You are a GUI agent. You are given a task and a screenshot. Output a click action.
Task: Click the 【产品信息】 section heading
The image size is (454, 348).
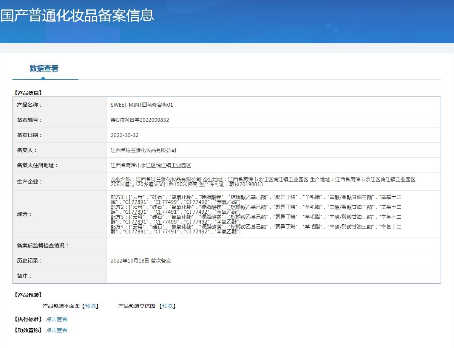tap(28, 93)
